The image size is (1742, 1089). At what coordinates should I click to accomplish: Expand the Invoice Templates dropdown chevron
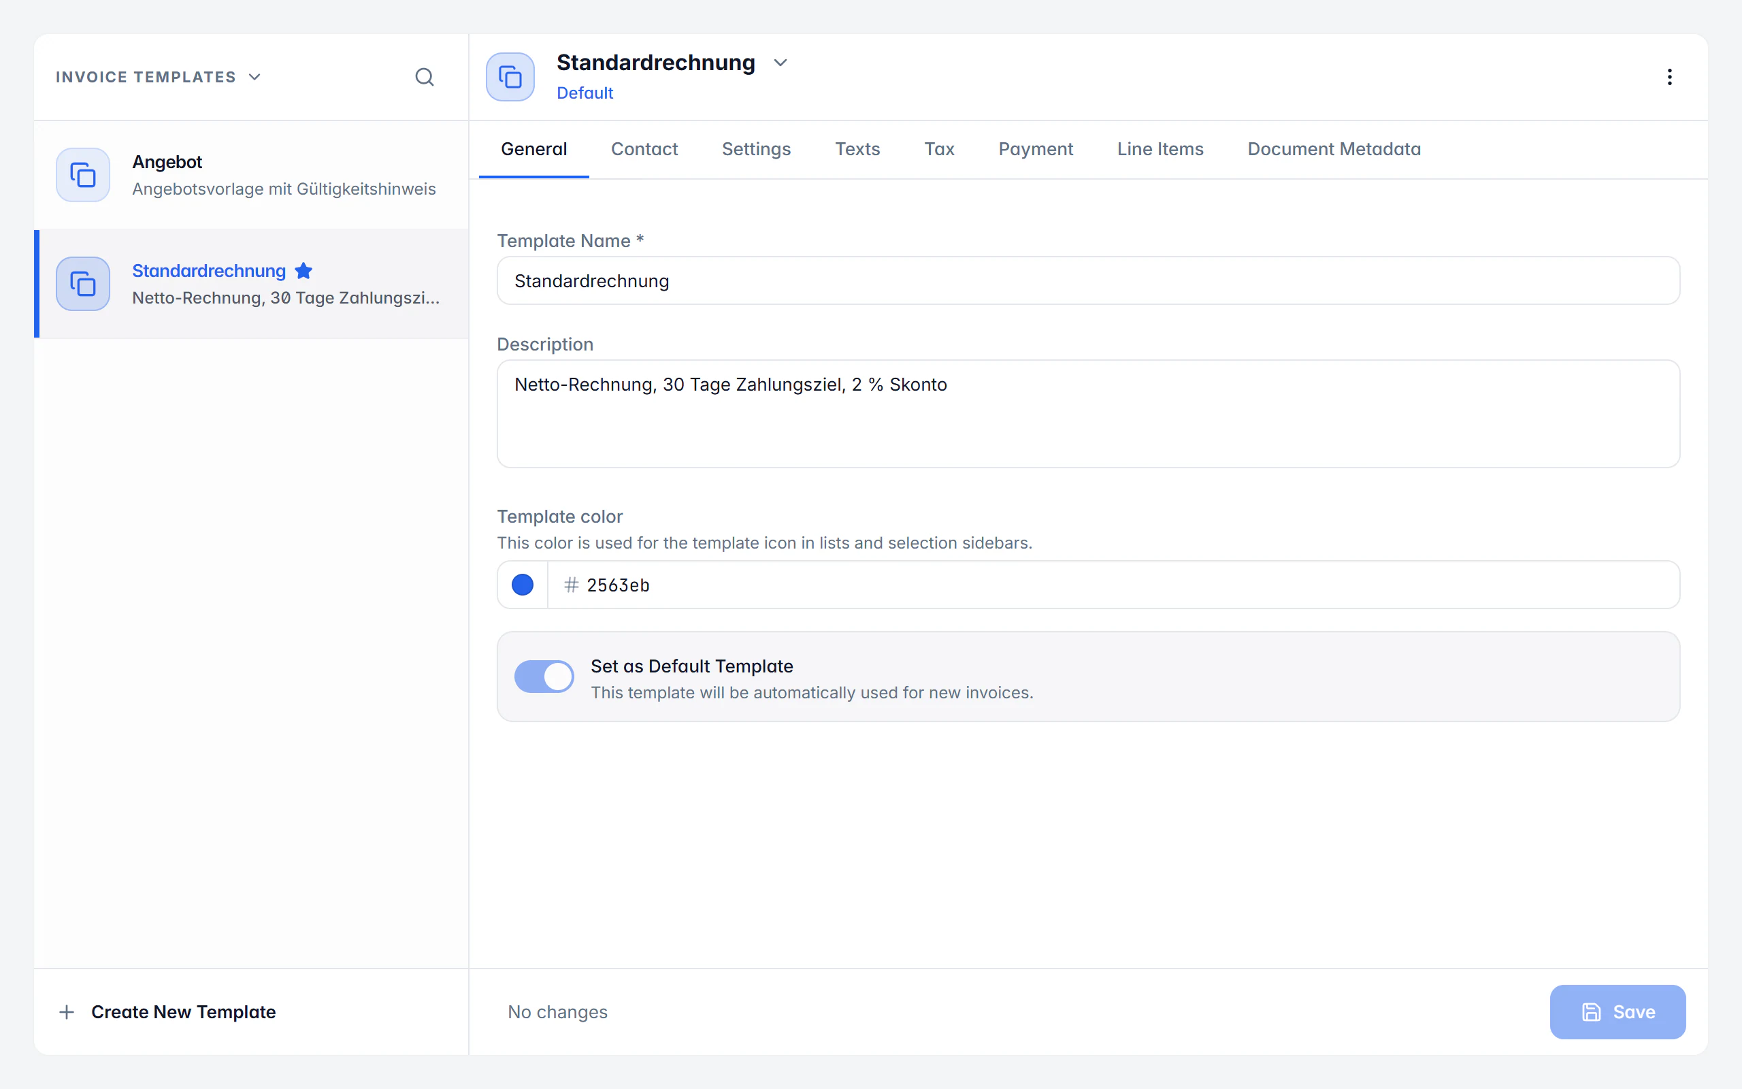[254, 77]
